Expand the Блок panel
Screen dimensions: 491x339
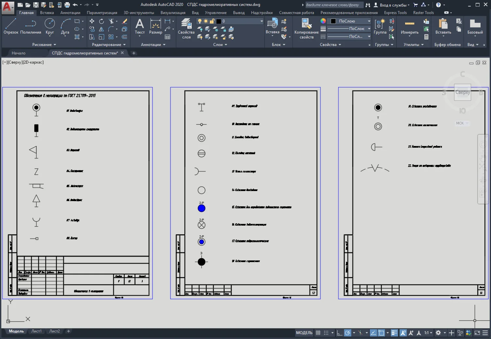click(x=278, y=45)
